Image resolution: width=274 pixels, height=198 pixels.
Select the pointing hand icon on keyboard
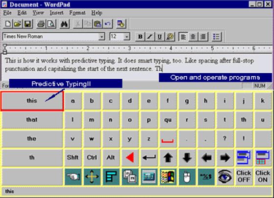pos(73,177)
